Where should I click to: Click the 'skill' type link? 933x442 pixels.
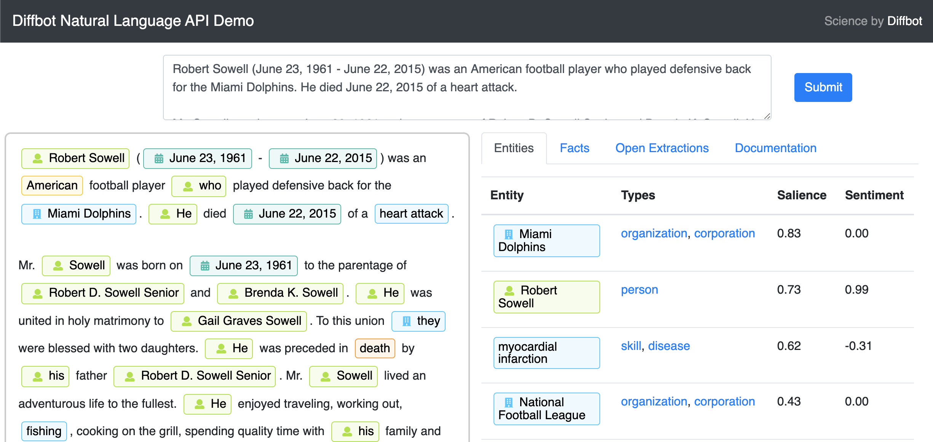(x=631, y=346)
